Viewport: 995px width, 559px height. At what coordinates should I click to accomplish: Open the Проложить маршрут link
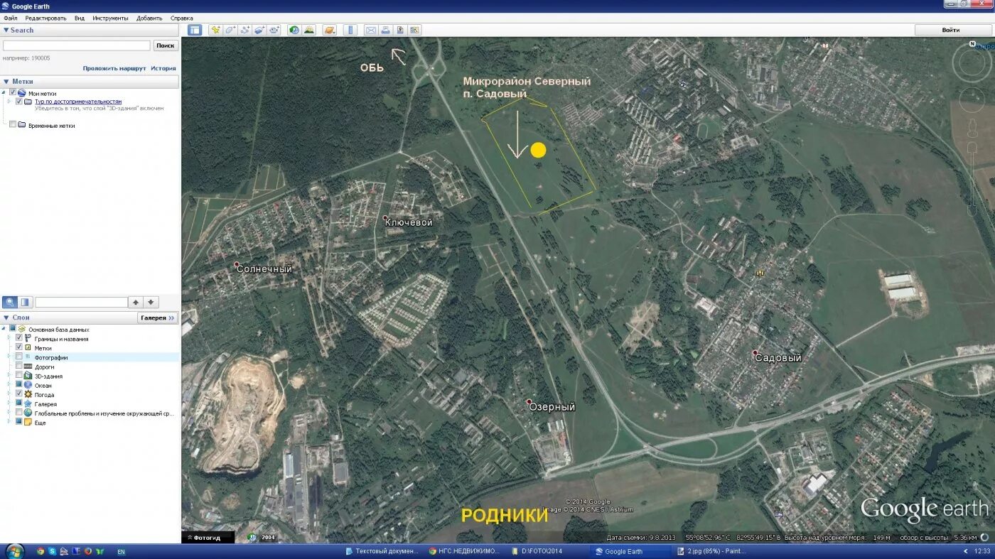coord(114,68)
